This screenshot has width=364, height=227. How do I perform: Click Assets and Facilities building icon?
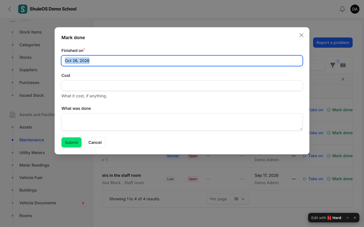coord(13,115)
